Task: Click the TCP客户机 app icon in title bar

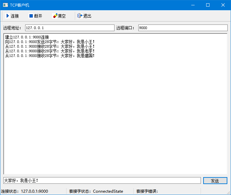Action: point(5,5)
